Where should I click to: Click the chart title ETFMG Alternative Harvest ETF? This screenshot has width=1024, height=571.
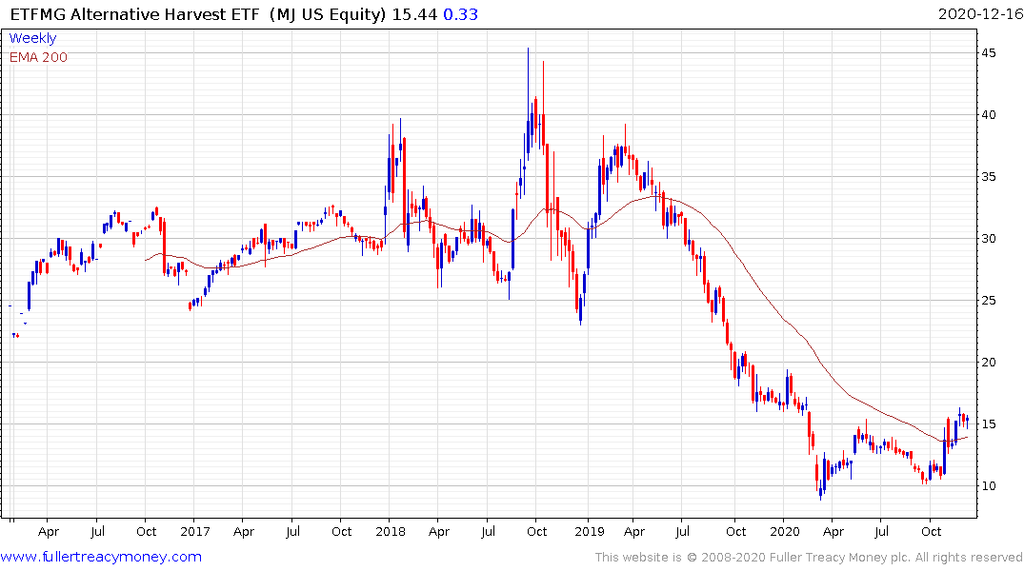tap(134, 14)
